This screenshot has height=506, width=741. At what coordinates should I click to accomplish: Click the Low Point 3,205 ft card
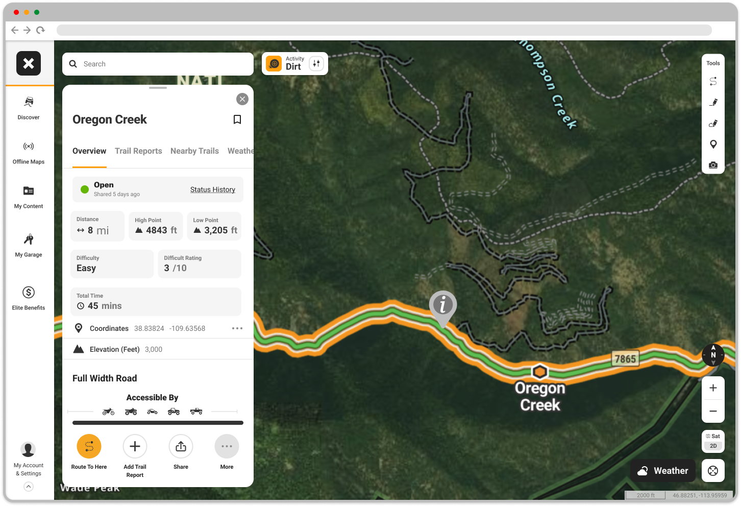pos(214,226)
